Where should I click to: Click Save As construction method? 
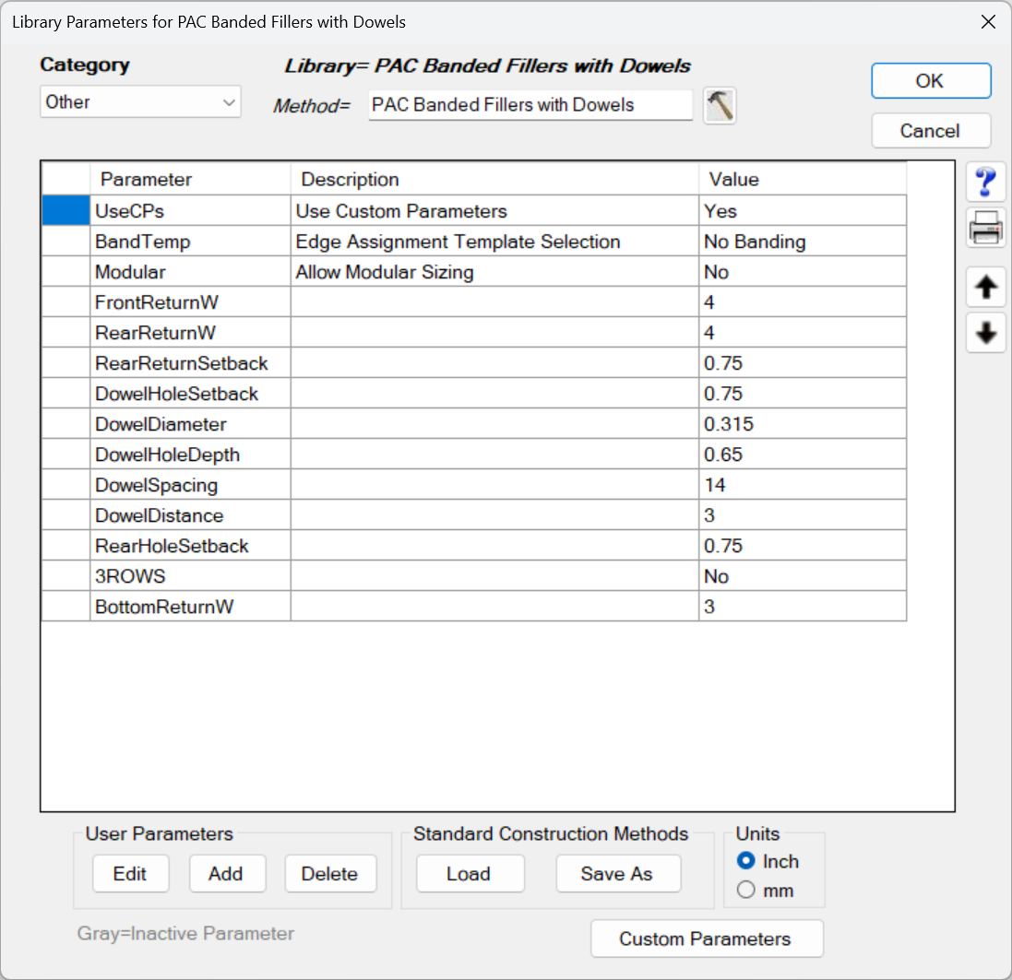pyautogui.click(x=617, y=874)
